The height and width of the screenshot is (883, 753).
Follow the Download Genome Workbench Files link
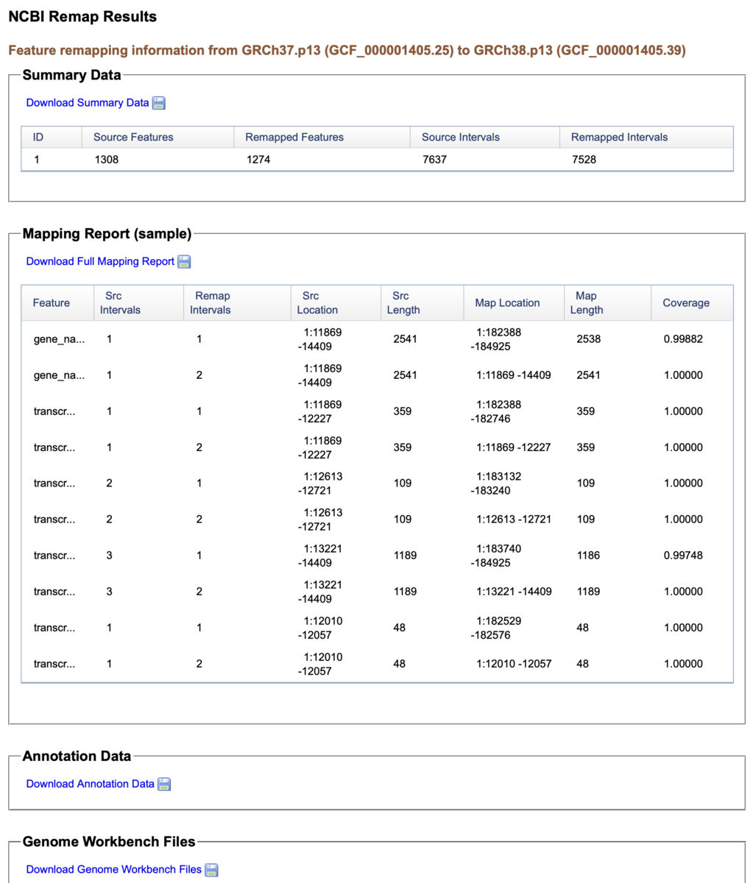coord(114,870)
